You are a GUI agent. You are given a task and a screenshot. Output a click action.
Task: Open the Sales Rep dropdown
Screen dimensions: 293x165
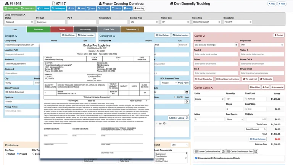pos(206,22)
